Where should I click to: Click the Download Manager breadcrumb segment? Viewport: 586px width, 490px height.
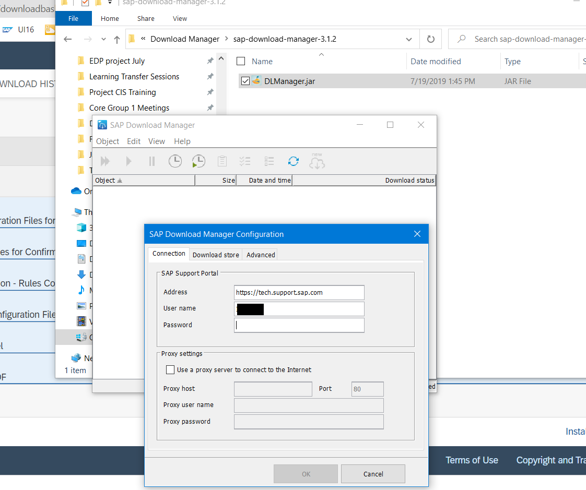pyautogui.click(x=185, y=39)
